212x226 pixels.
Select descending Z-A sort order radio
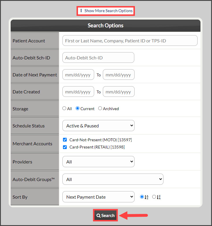[x=154, y=197]
